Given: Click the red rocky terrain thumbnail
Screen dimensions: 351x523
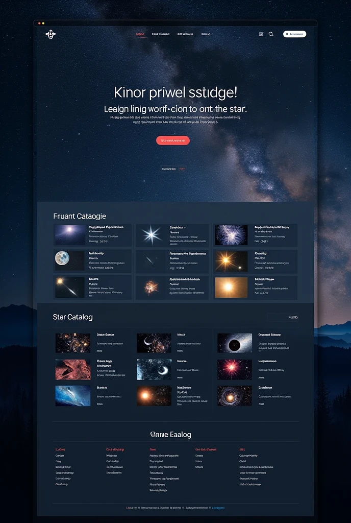Looking at the screenshot, I should (73, 370).
